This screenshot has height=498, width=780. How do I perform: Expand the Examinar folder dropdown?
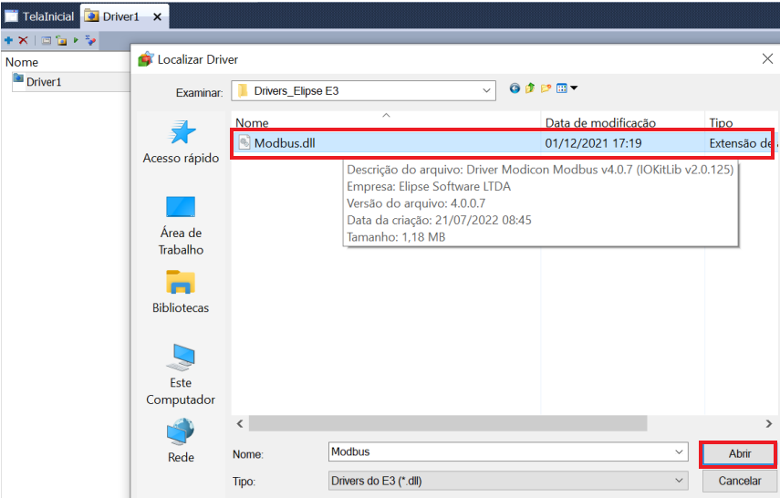click(x=487, y=90)
